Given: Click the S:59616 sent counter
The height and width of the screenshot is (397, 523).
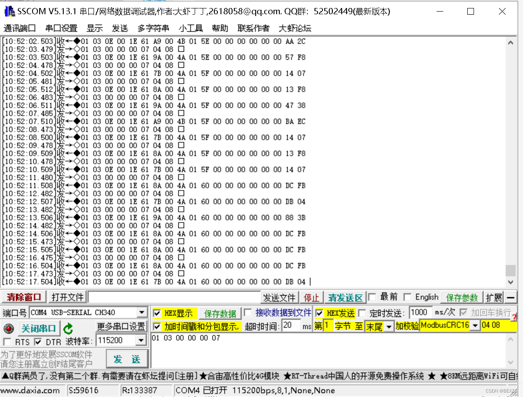Looking at the screenshot, I should (83, 390).
